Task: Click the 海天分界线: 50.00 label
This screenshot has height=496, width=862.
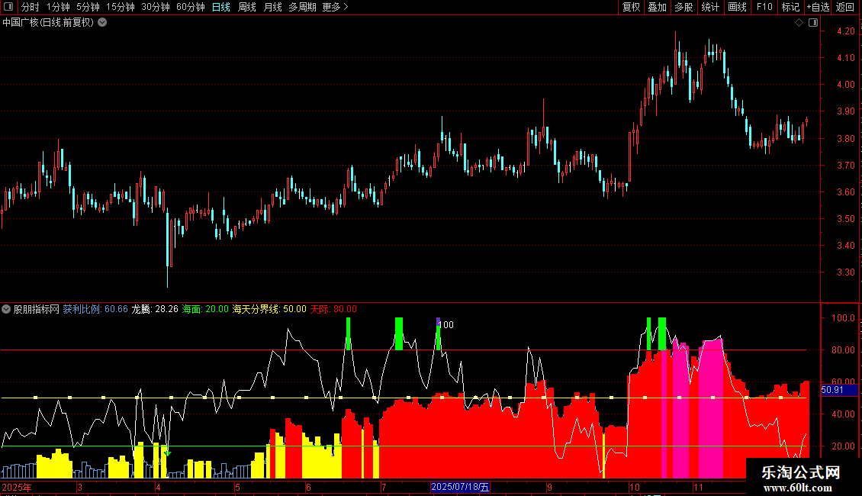Action: (x=269, y=309)
